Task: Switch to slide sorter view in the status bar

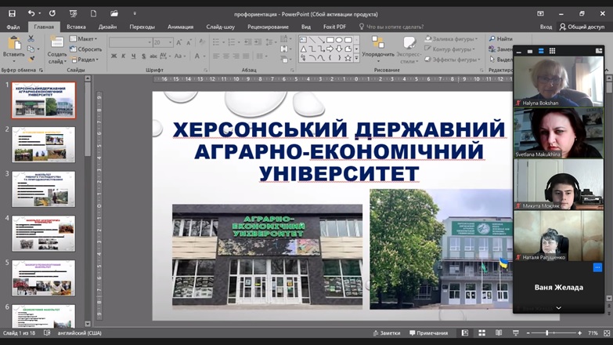Action: click(482, 333)
